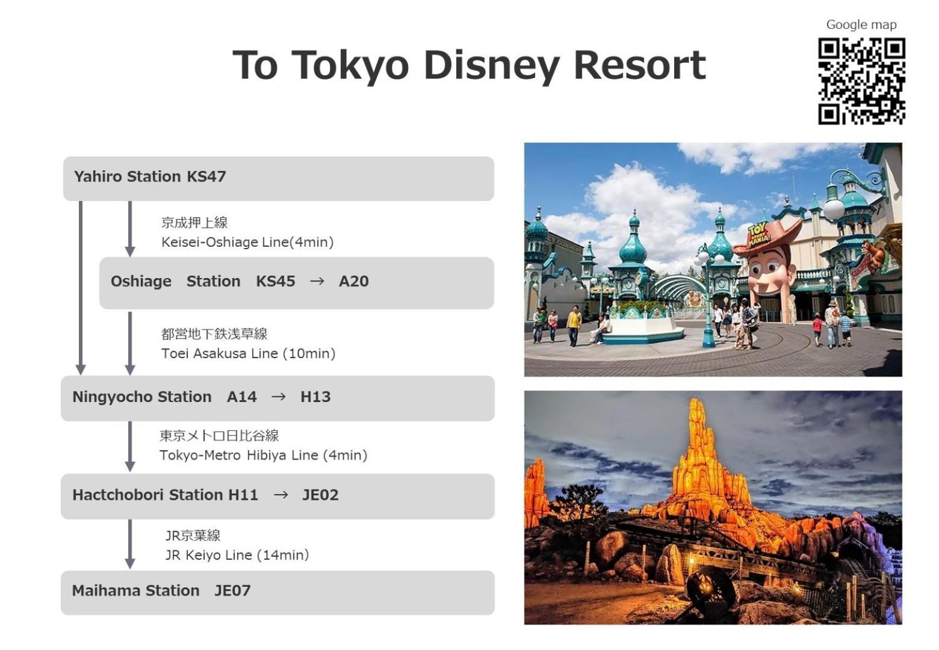The width and height of the screenshot is (939, 650).
Task: Click the Tokyo-Metro Hibiya Line (4min) text
Action: click(263, 455)
